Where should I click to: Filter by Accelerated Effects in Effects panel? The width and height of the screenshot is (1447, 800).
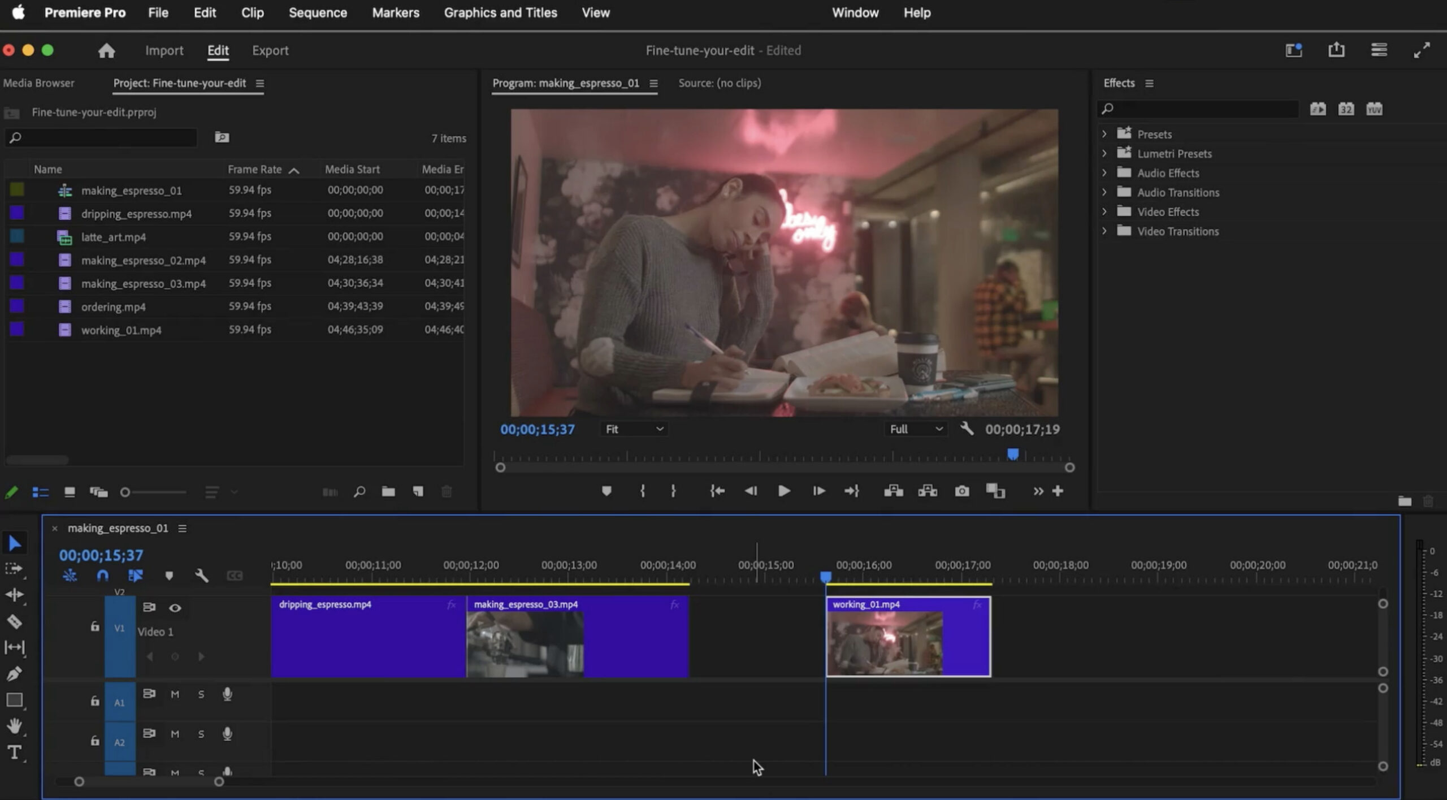1318,109
